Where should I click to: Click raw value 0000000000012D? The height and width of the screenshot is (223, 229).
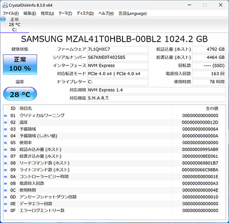pyautogui.click(x=200, y=122)
